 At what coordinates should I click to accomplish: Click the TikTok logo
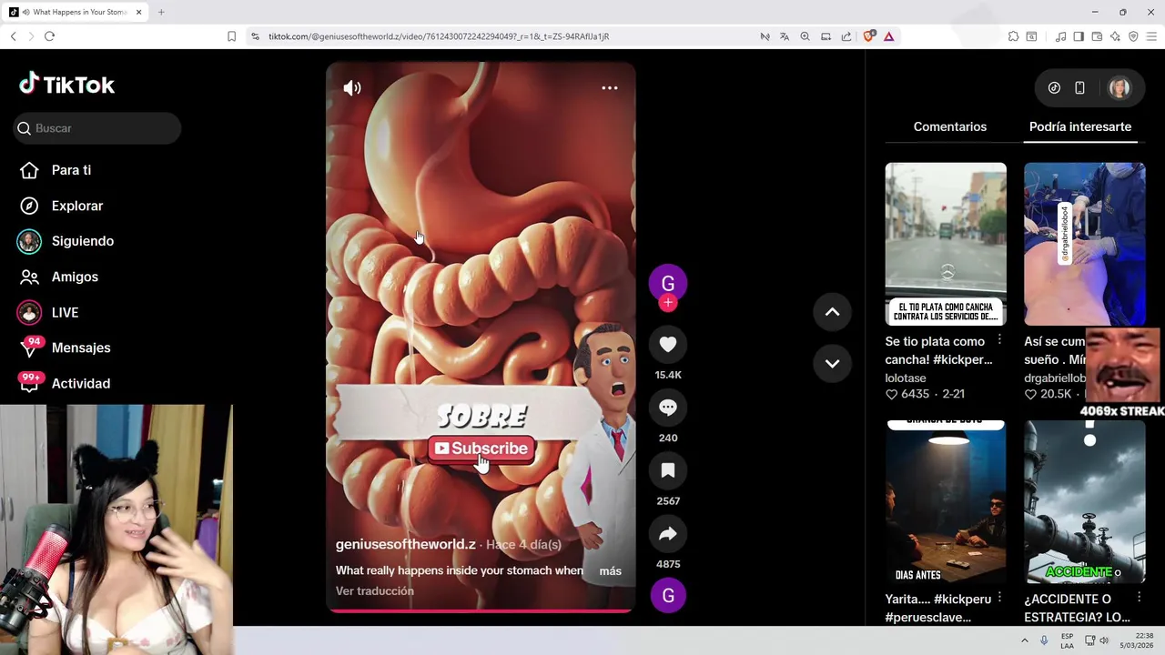point(66,85)
